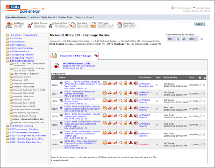Select the radio button for file 21138
Screen dimensions: 215x168
(x=204, y=109)
